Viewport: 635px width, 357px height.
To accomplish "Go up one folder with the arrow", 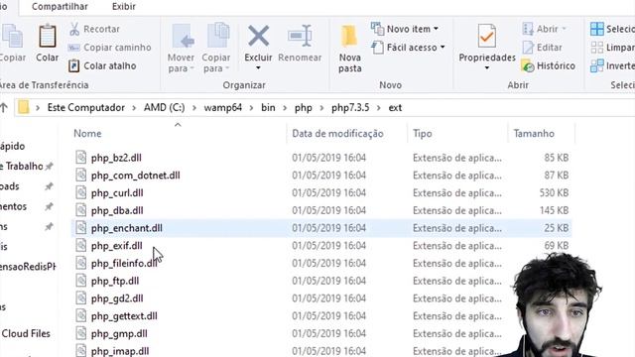I will click(x=4, y=108).
